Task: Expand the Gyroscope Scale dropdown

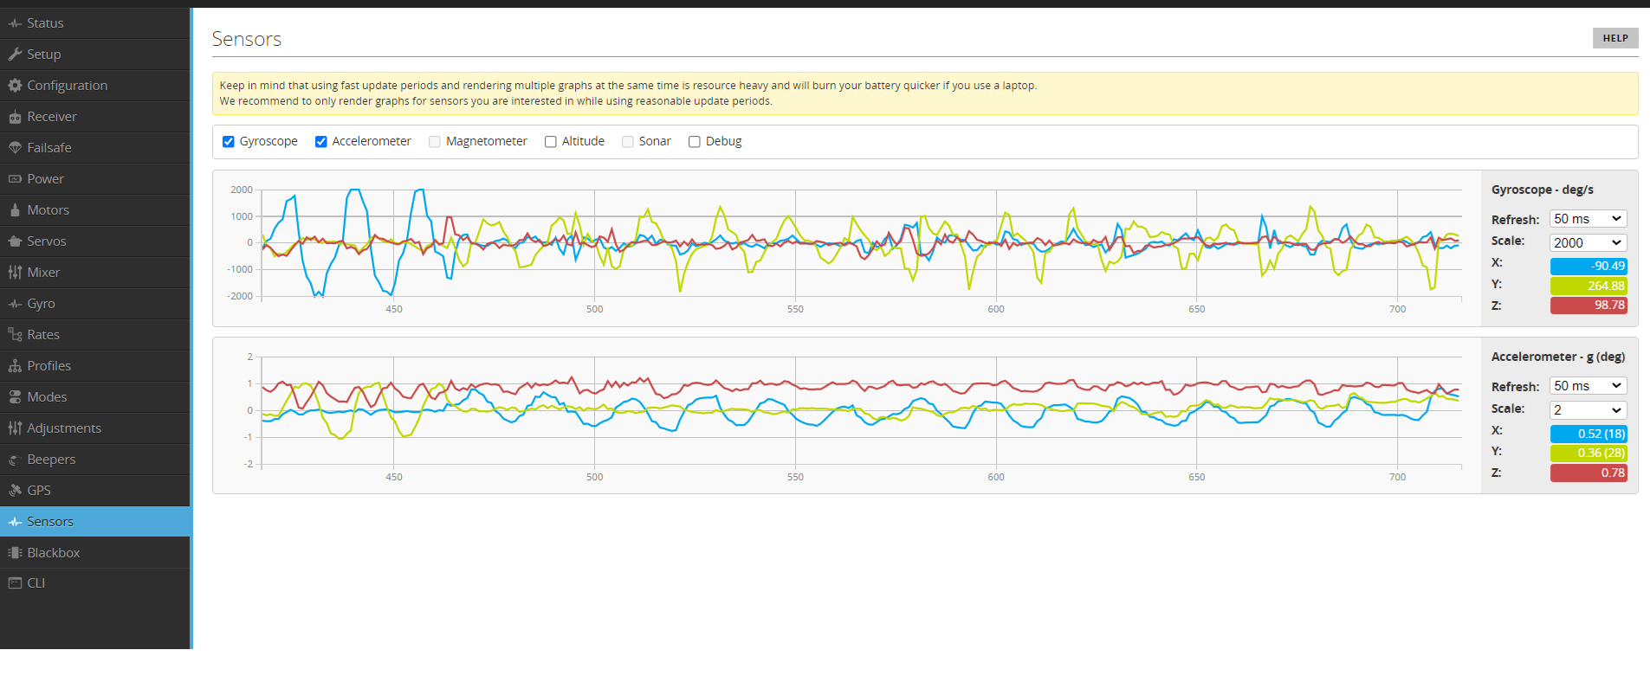Action: coord(1588,243)
